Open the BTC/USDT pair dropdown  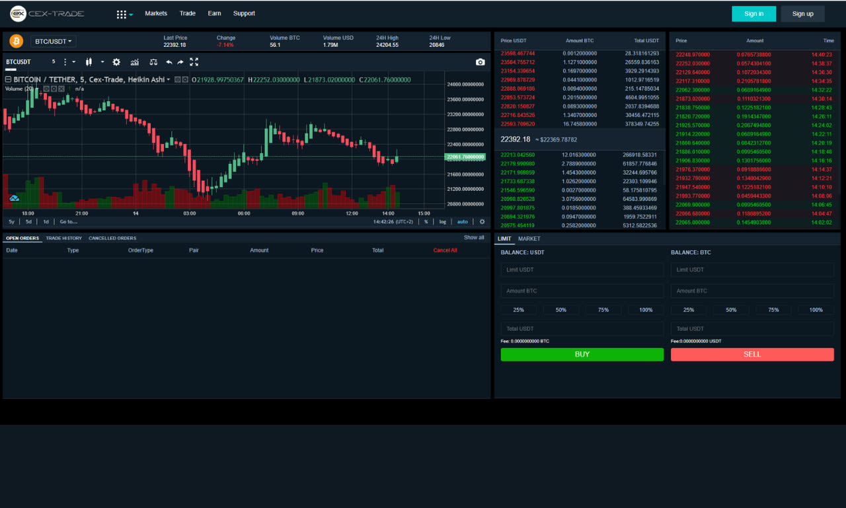click(54, 41)
